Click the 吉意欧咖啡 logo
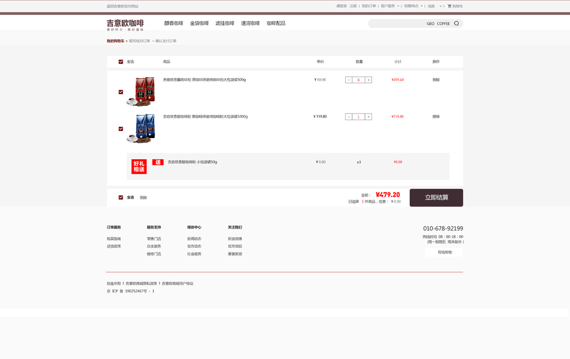Screen dimensions: 570x359 [125, 25]
